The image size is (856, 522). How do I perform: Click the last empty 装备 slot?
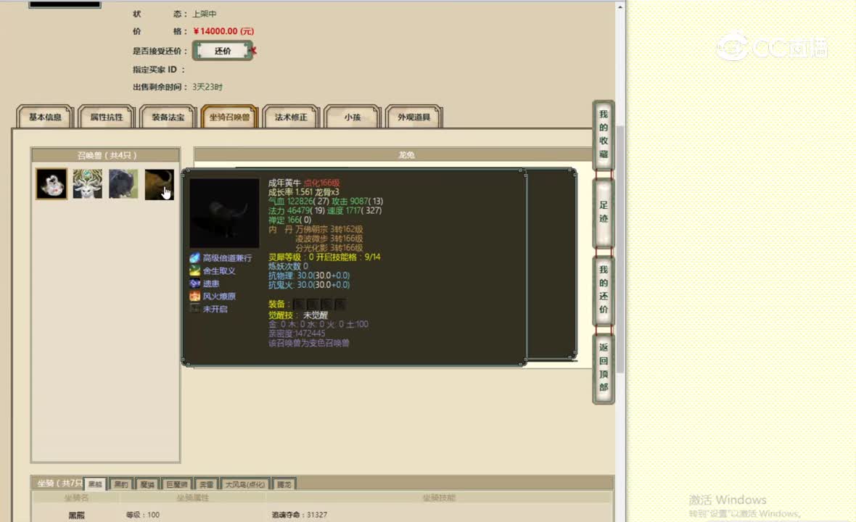pos(339,304)
